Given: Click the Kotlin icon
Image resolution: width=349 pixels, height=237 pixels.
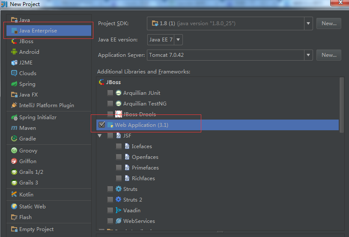Looking at the screenshot, I should click(14, 194).
